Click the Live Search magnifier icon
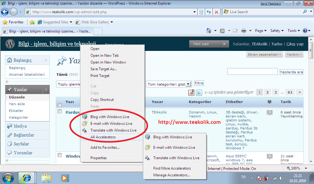The image size is (314, 184). 305,12
